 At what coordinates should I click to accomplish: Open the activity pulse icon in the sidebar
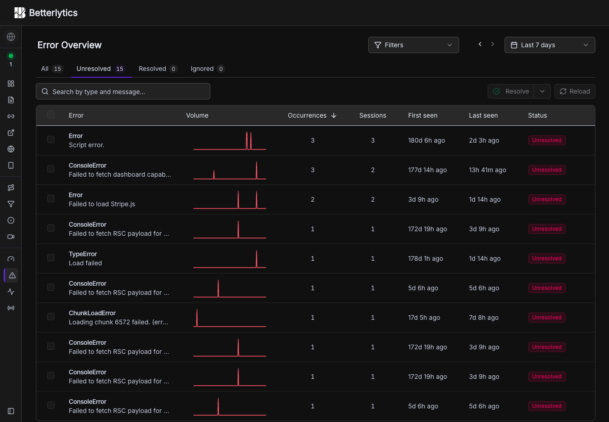[x=11, y=292]
